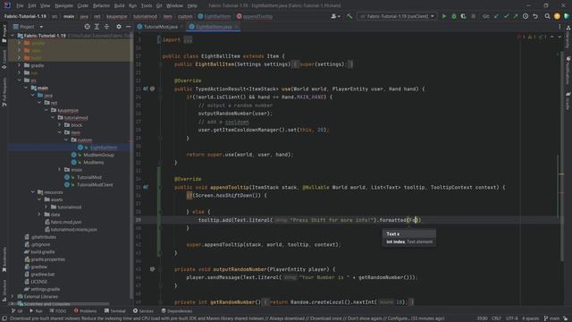Open editor tabs more-options vertical dots
The image size is (572, 322).
(559, 27)
